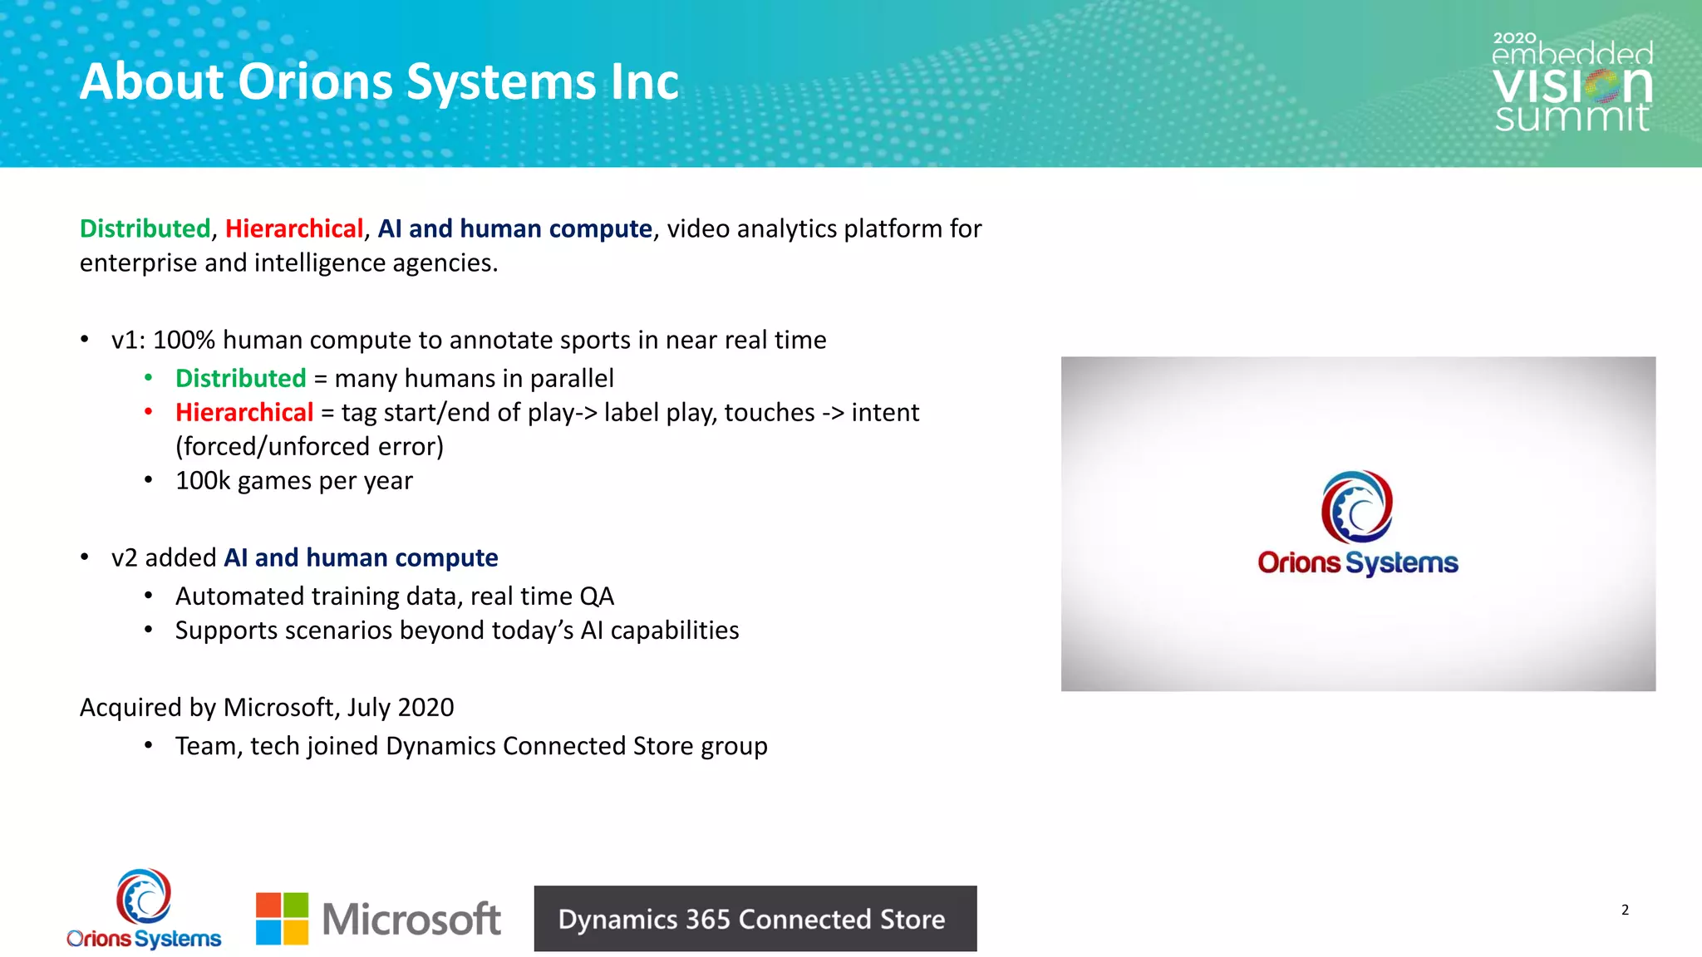Click the v2 added AI and human compute bullet
This screenshot has width=1702, height=957.
tap(304, 557)
